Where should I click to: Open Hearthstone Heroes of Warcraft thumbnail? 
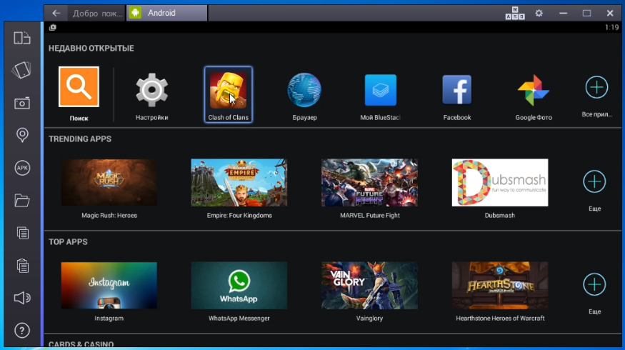pyautogui.click(x=500, y=286)
